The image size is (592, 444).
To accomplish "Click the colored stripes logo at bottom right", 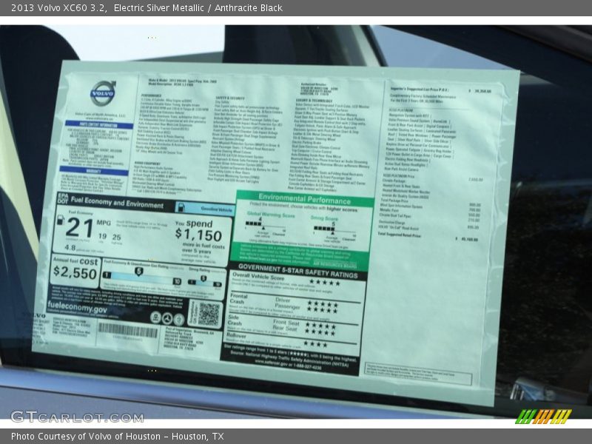I will [x=543, y=417].
